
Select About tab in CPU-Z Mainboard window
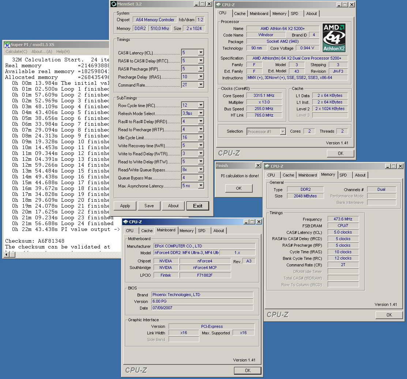(x=219, y=231)
